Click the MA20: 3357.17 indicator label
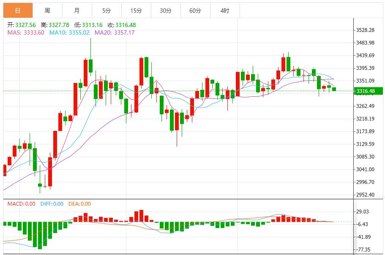 click(115, 33)
